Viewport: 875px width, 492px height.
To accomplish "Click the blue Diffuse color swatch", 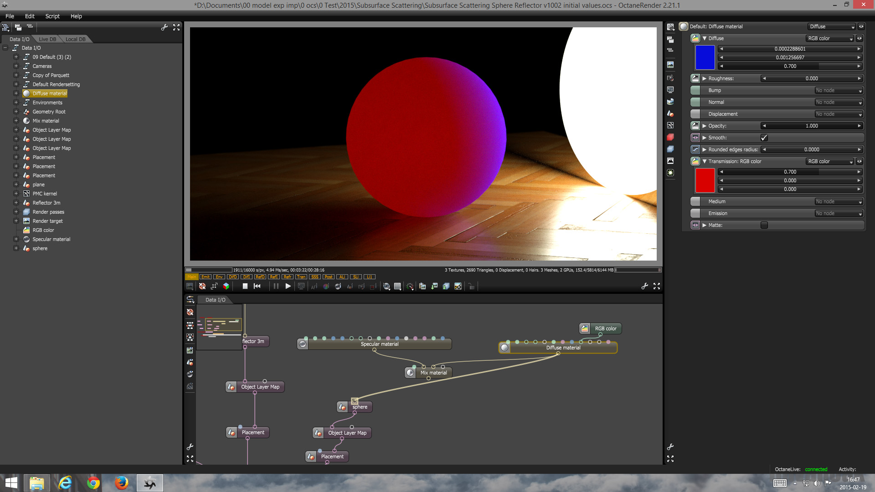I will (x=705, y=57).
